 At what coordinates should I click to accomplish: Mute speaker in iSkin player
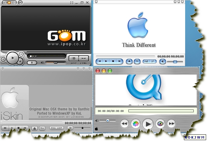tap(70, 128)
